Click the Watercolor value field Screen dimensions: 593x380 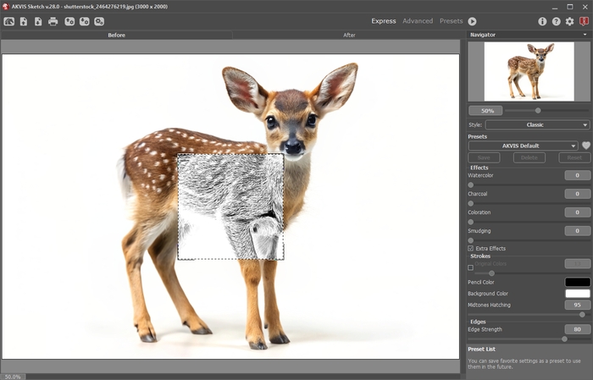[577, 175]
